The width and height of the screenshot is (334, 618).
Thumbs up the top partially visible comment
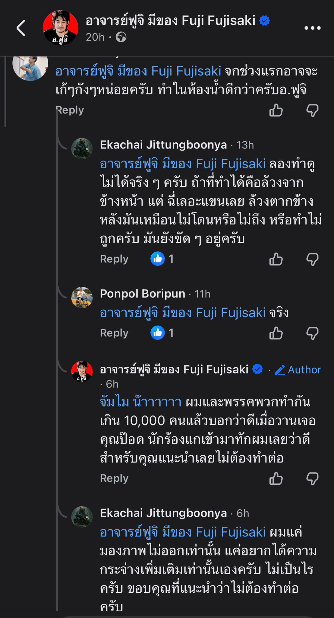point(276,110)
